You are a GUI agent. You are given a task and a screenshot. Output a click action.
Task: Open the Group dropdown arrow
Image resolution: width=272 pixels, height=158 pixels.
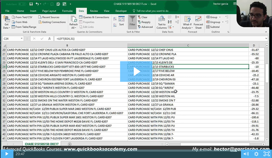pos(220,17)
